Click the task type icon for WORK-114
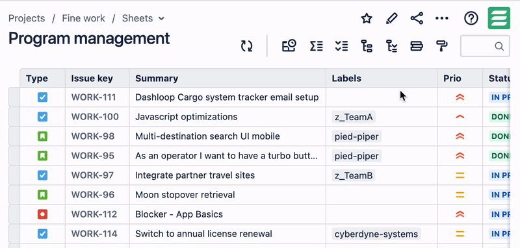 point(42,234)
